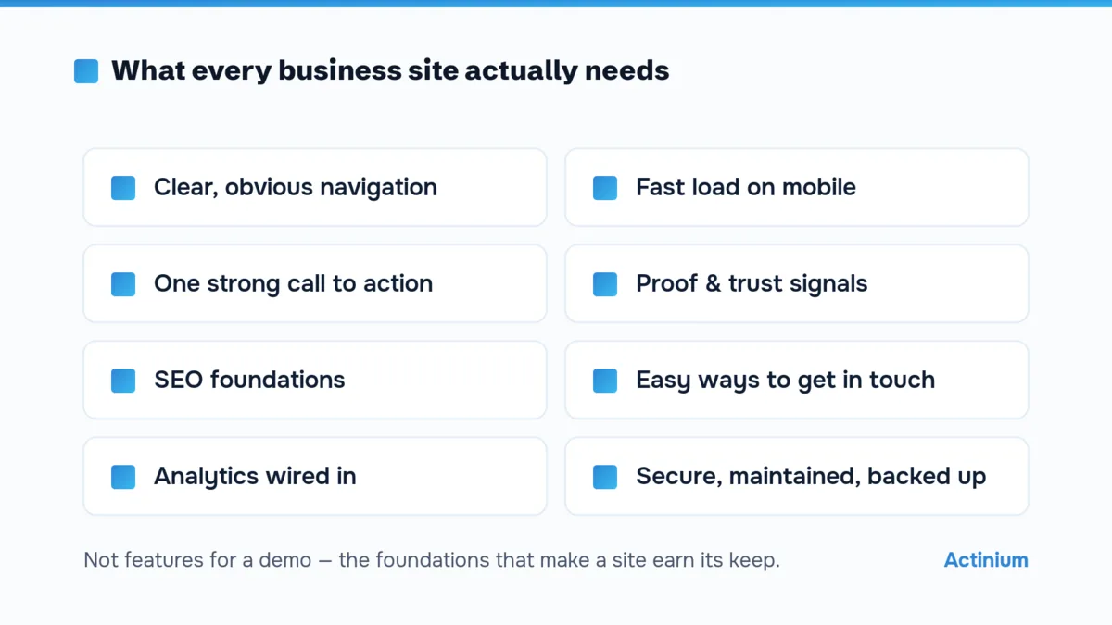Select the Secure, maintained, backed up text

click(x=811, y=476)
